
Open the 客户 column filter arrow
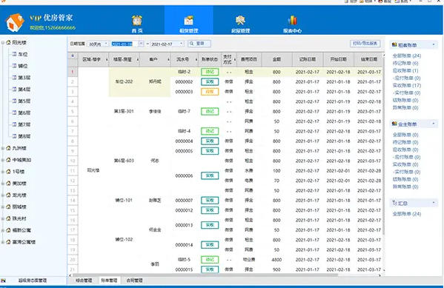pyautogui.click(x=168, y=60)
